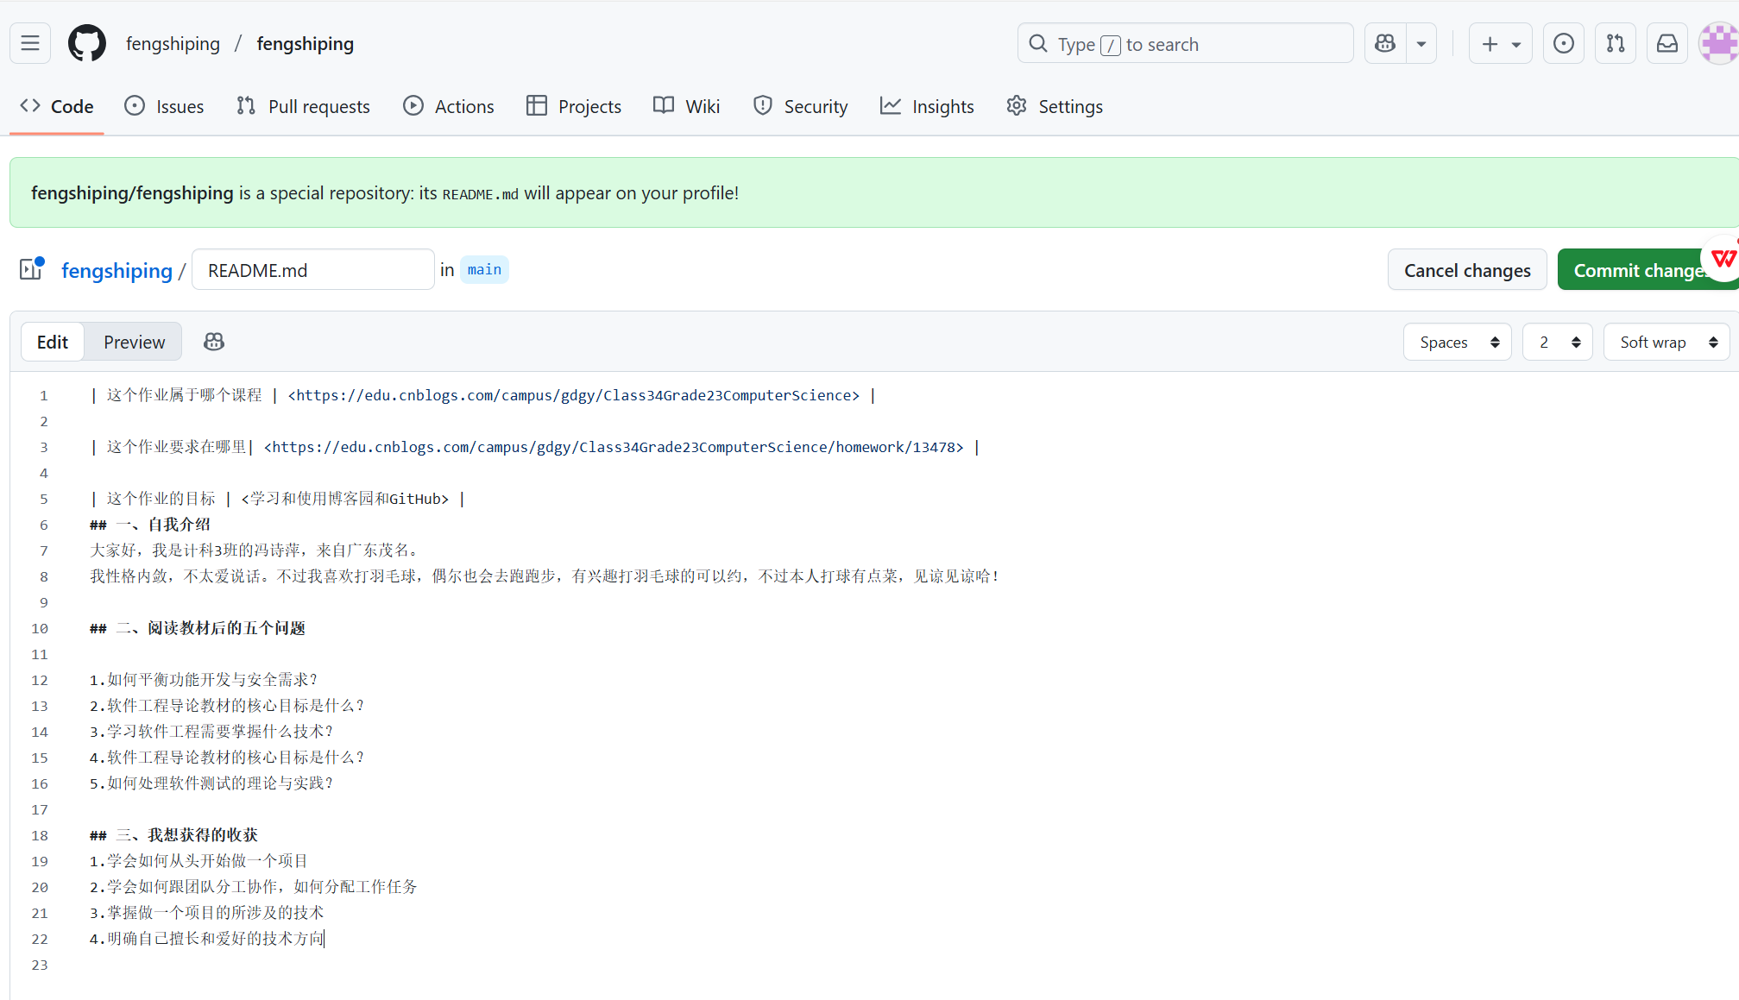This screenshot has width=1739, height=1000.
Task: Open the notifications inbox icon
Action: point(1667,43)
